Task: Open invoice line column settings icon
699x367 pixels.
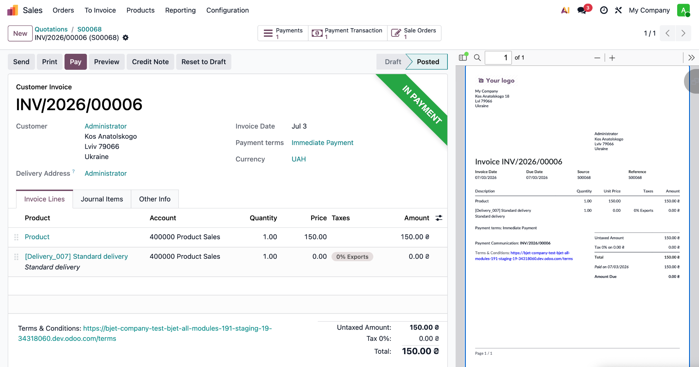Action: (439, 218)
